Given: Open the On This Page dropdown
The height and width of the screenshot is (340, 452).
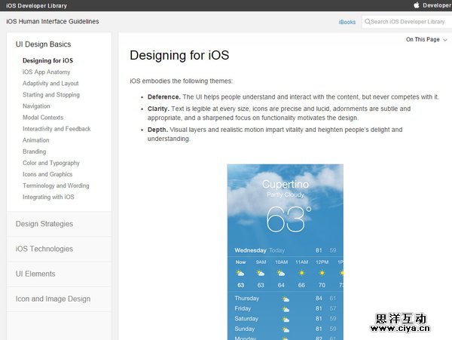Looking at the screenshot, I should point(426,39).
